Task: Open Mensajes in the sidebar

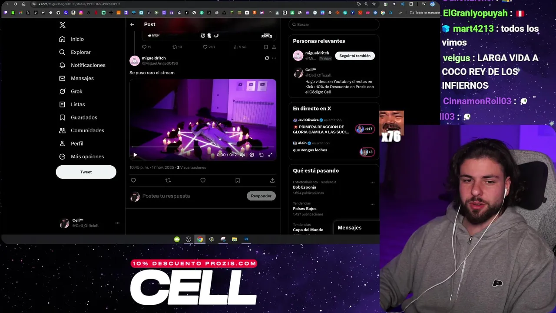Action: (x=76, y=78)
